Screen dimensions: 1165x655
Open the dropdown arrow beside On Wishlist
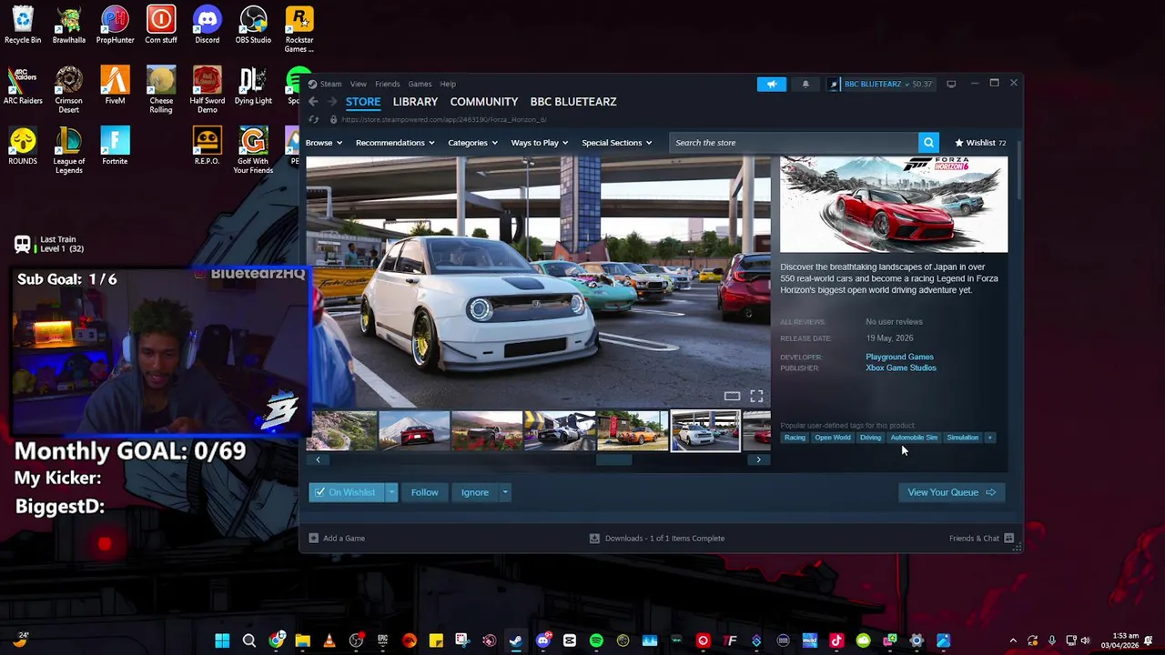[391, 492]
